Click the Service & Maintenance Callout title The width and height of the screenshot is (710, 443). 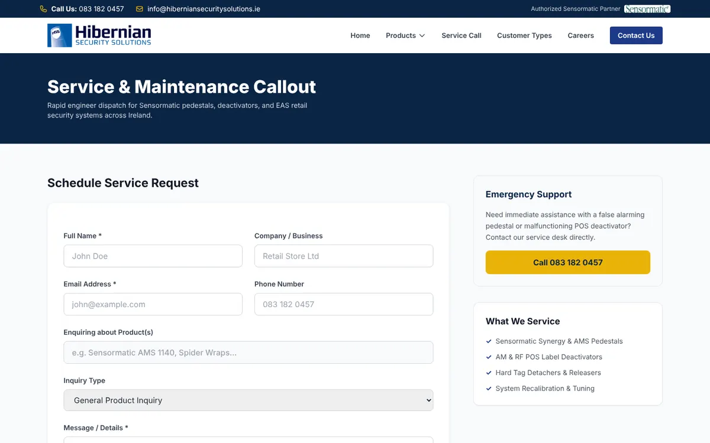[x=182, y=87]
